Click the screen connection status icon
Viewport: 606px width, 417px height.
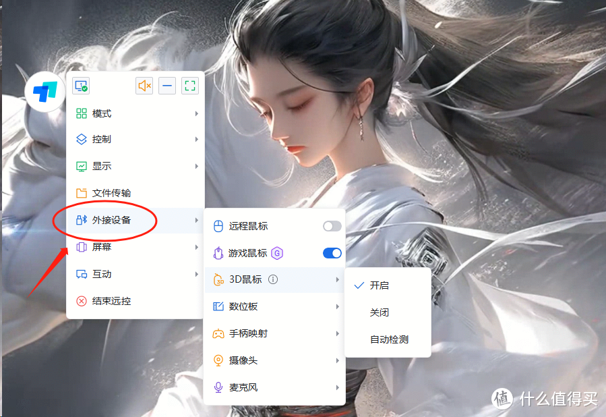point(81,86)
